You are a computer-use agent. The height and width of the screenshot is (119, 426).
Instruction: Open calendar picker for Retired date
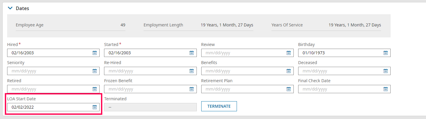click(x=95, y=89)
